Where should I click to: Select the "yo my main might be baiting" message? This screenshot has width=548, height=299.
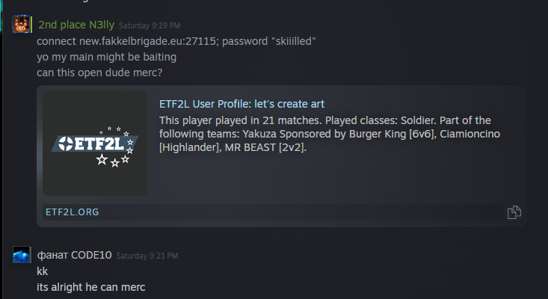pyautogui.click(x=107, y=57)
